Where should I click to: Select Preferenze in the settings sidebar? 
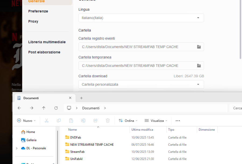click(x=38, y=11)
